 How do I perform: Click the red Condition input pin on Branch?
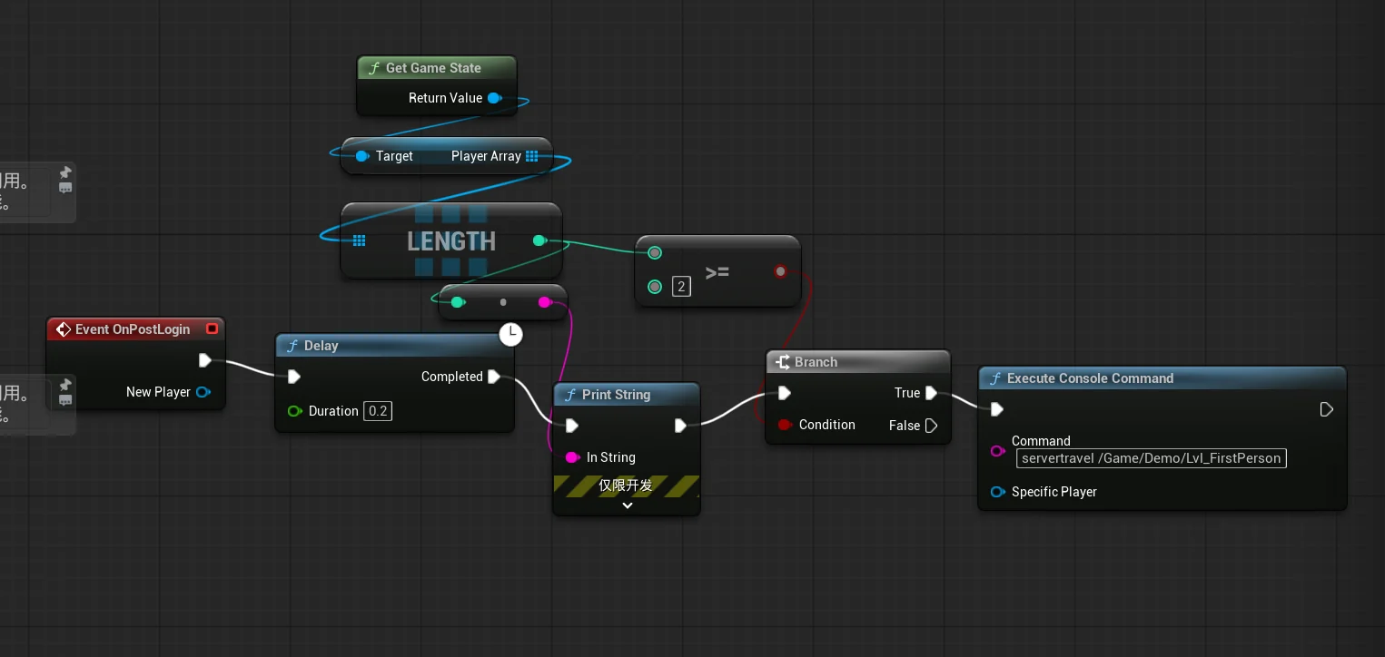coord(785,425)
